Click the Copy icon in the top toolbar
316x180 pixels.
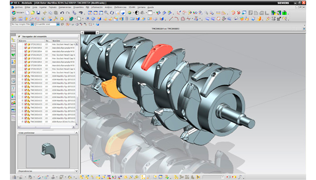click(50, 13)
